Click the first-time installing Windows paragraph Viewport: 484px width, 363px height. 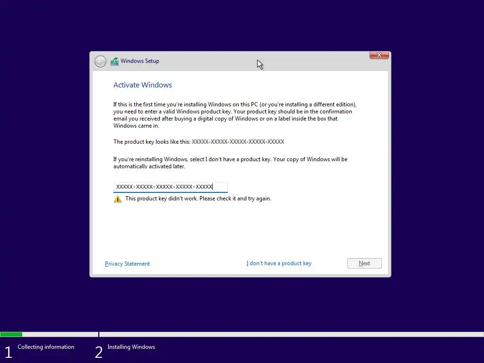pyautogui.click(x=234, y=115)
